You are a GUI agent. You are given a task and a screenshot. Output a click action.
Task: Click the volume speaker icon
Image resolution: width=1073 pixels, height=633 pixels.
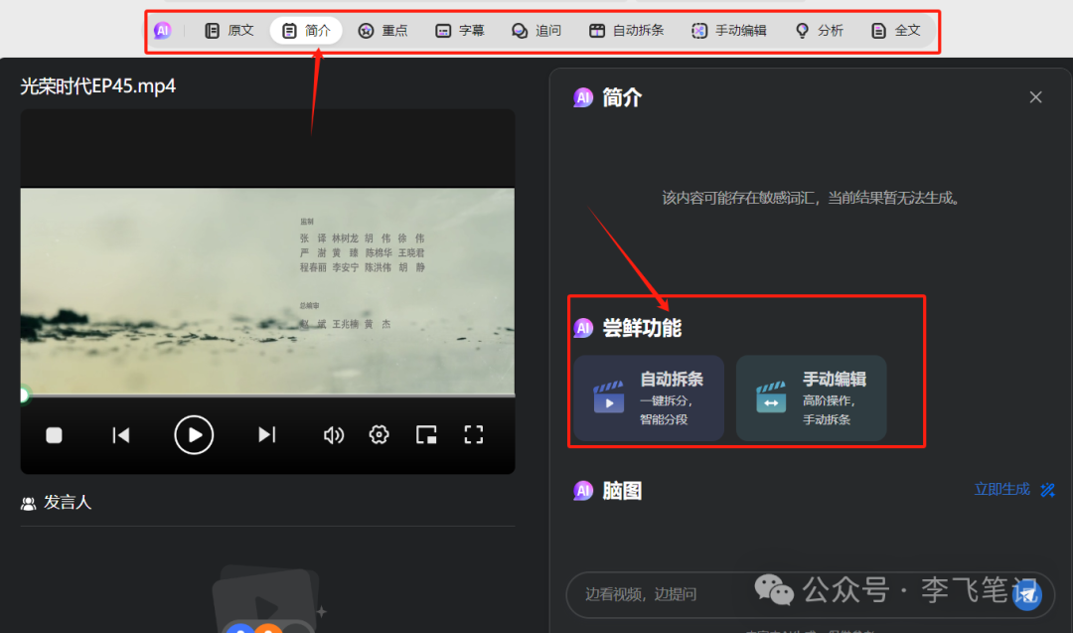333,434
